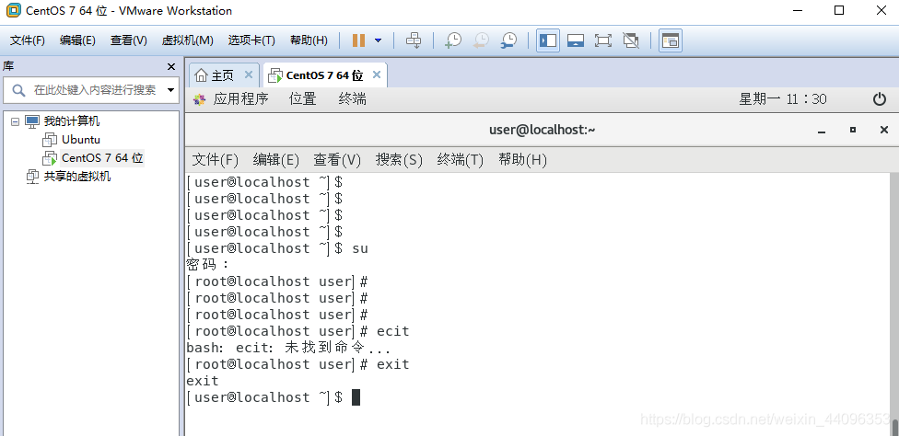Viewport: 899px width, 436px height.
Task: Toggle the thumbnail bar view icon
Action: tap(576, 40)
